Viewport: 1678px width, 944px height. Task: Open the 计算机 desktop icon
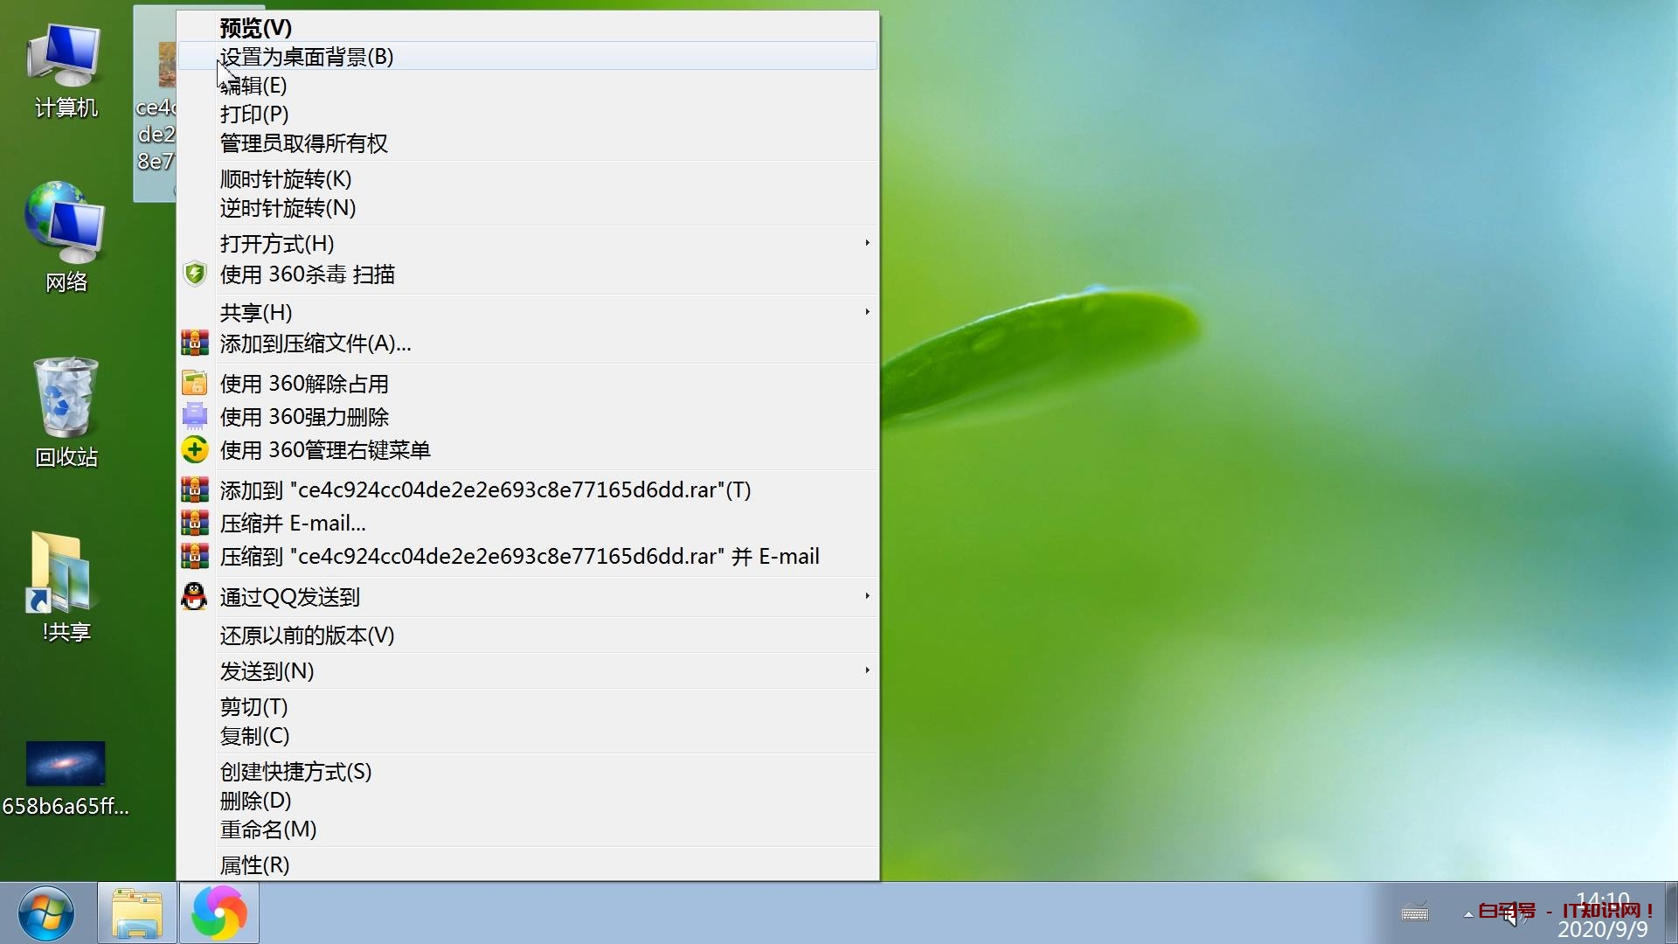66,57
